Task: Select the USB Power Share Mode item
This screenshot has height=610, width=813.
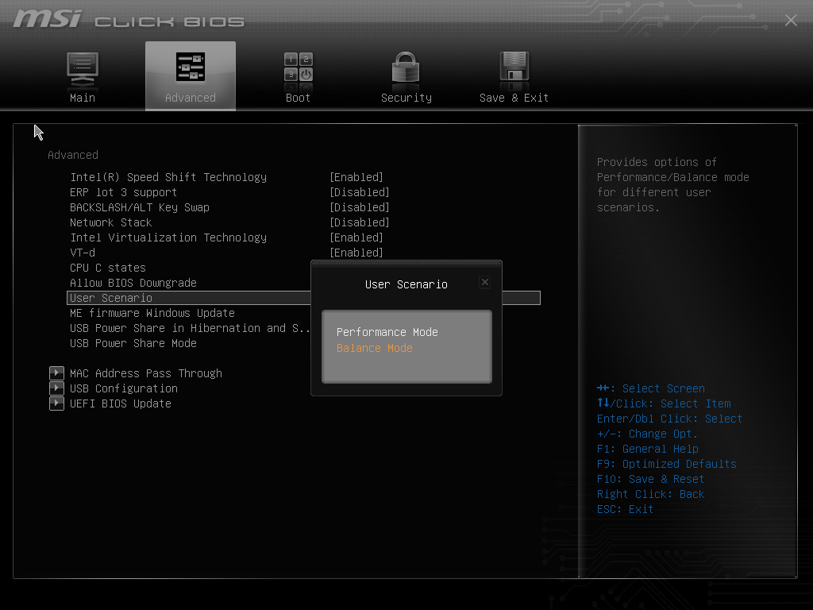Action: (133, 343)
